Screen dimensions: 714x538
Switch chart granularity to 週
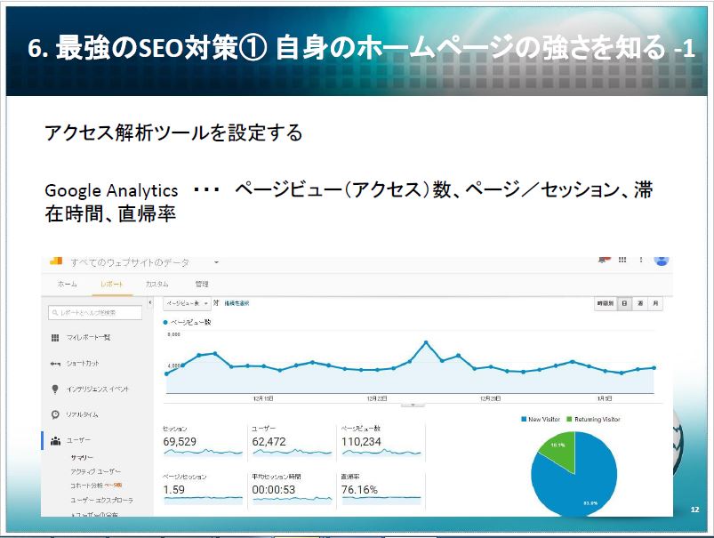[x=640, y=304]
